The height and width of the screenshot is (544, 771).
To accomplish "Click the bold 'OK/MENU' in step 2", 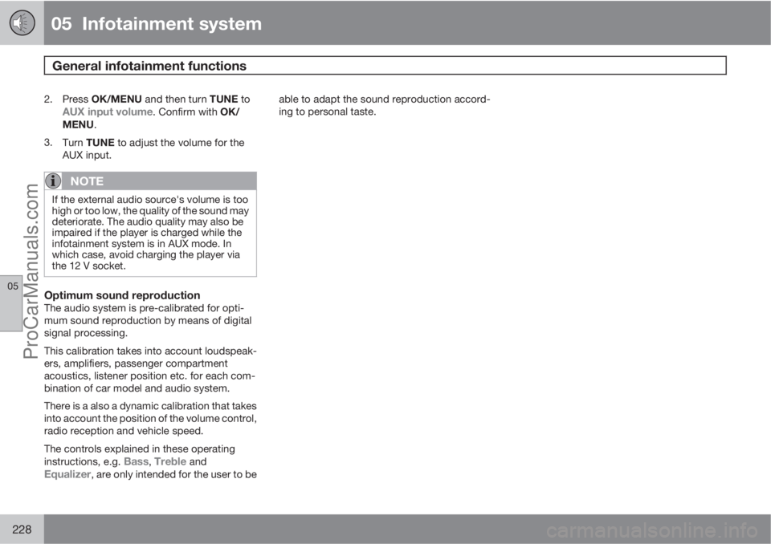I will point(116,99).
